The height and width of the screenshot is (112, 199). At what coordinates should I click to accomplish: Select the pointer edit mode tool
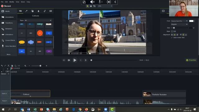pos(87,6)
